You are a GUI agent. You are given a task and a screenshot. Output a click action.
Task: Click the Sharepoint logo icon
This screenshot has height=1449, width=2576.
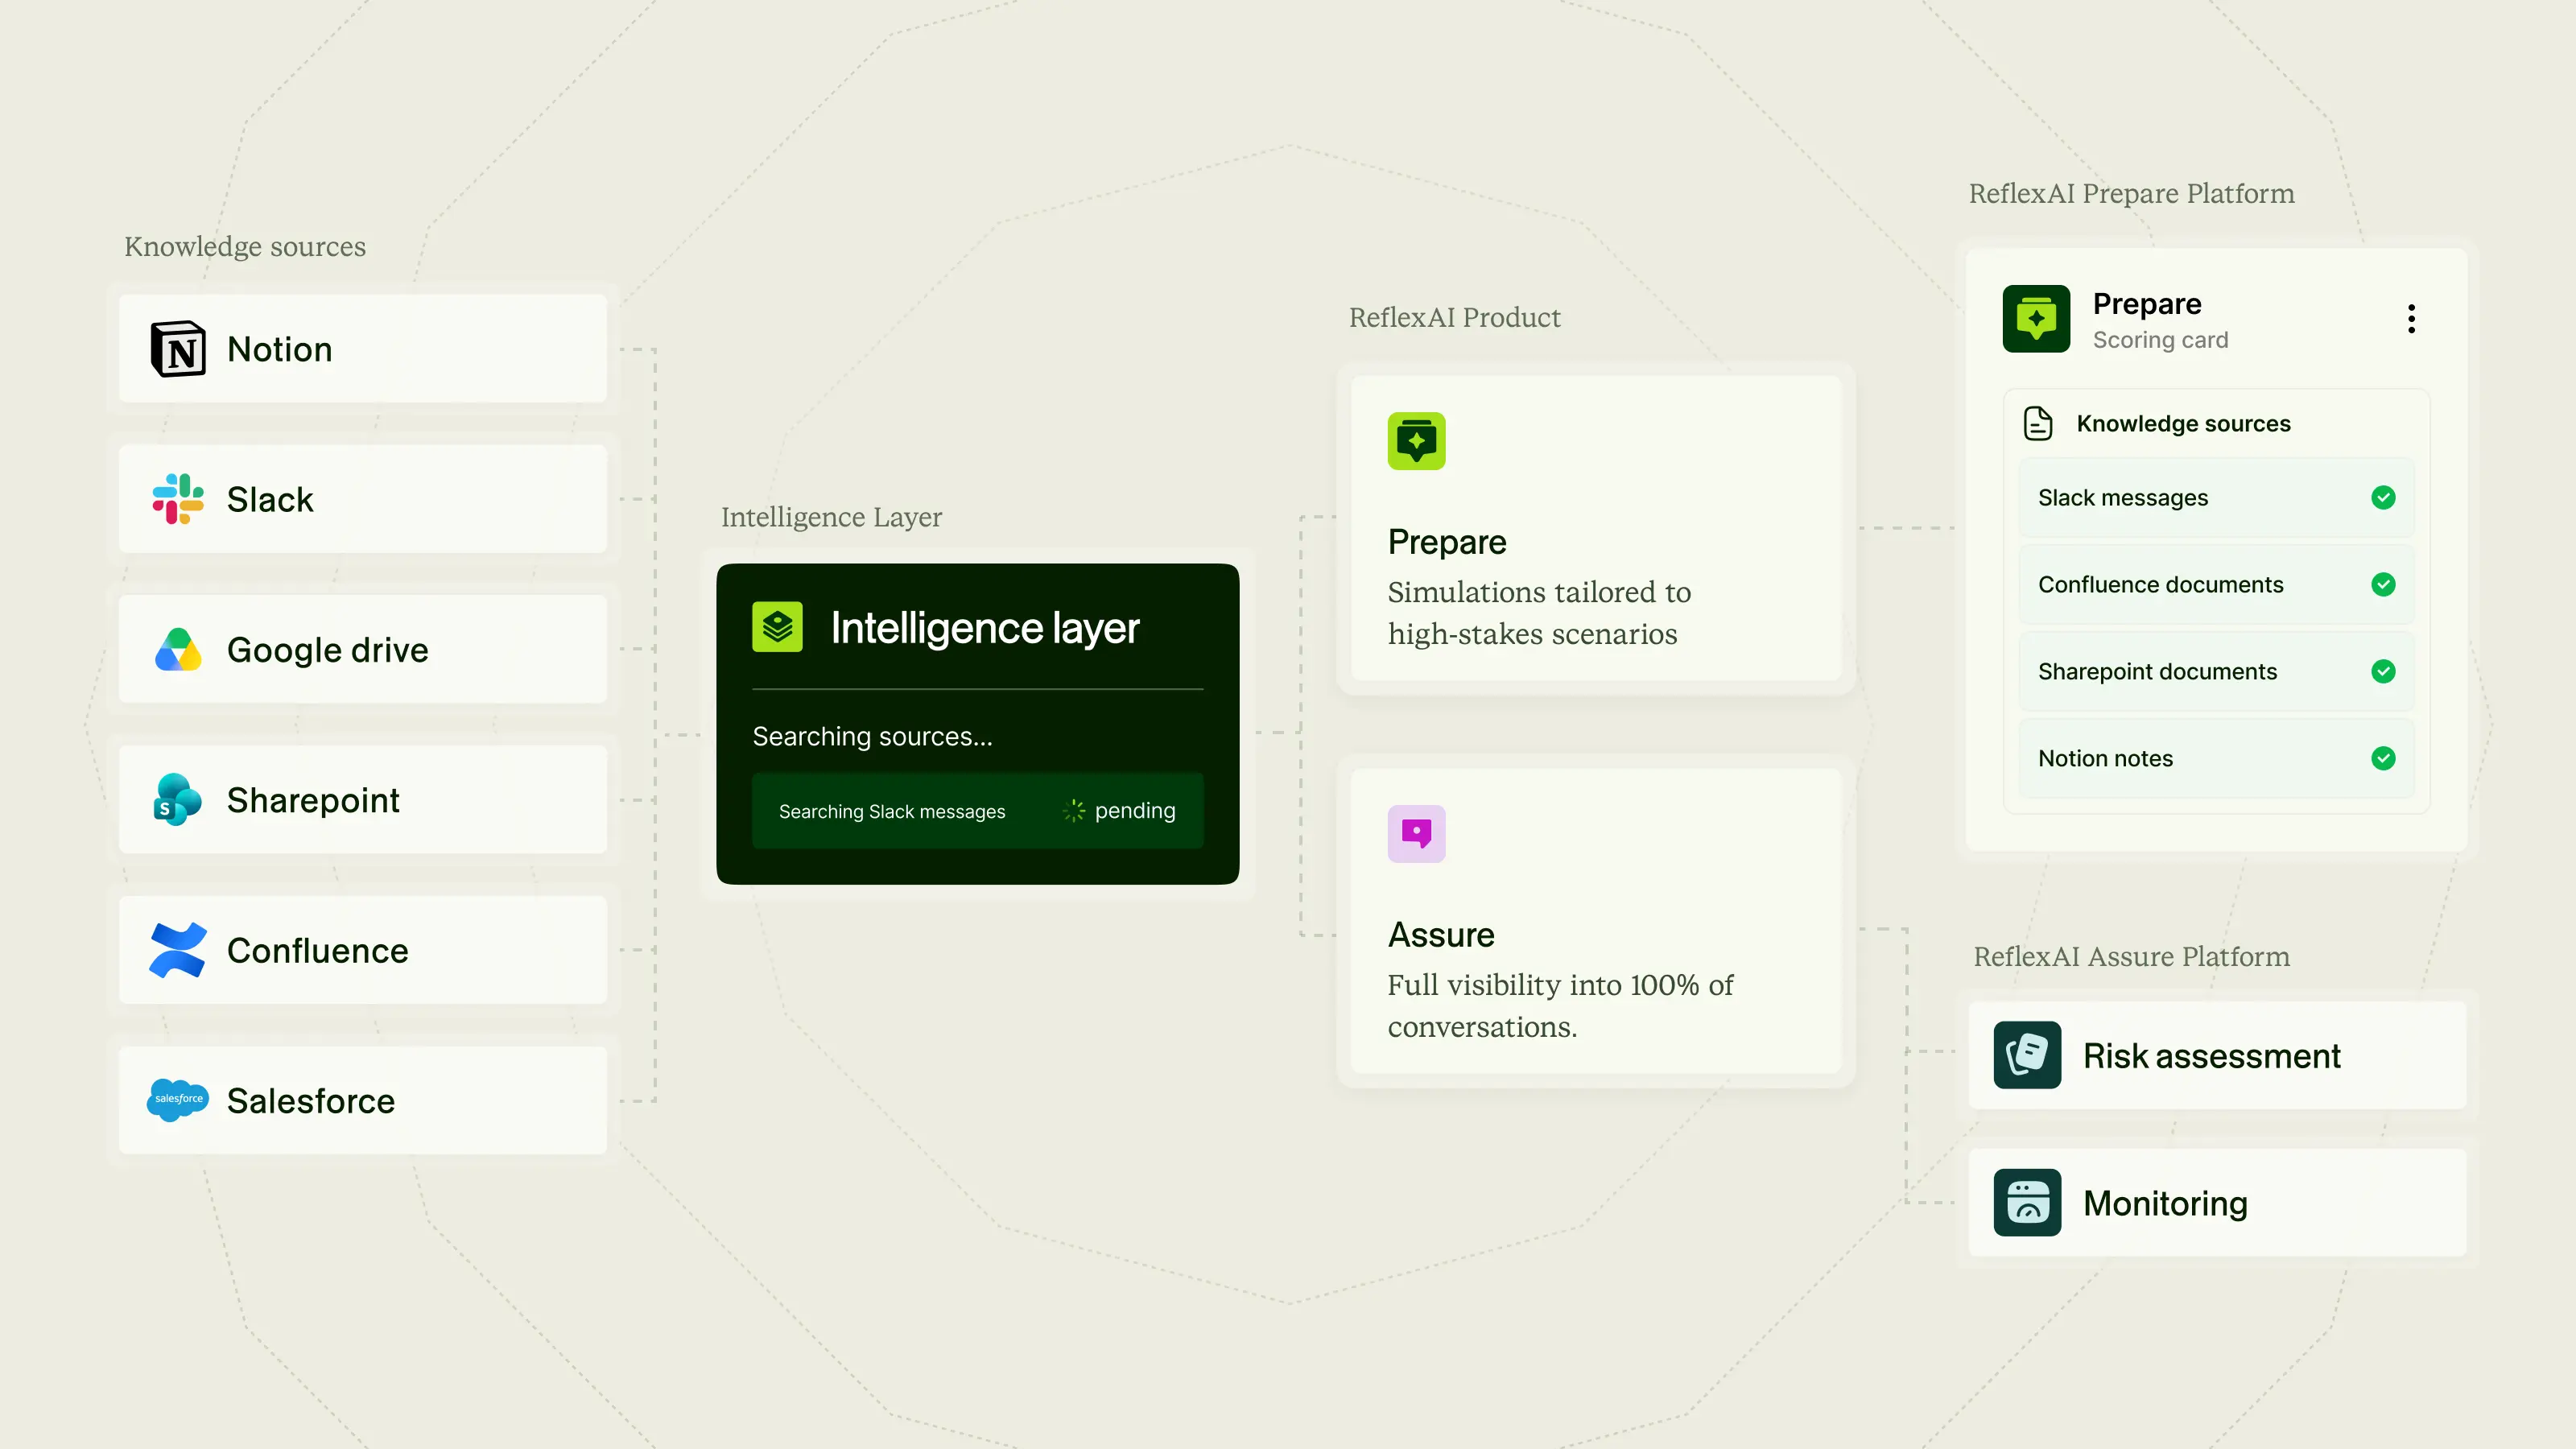click(x=178, y=800)
